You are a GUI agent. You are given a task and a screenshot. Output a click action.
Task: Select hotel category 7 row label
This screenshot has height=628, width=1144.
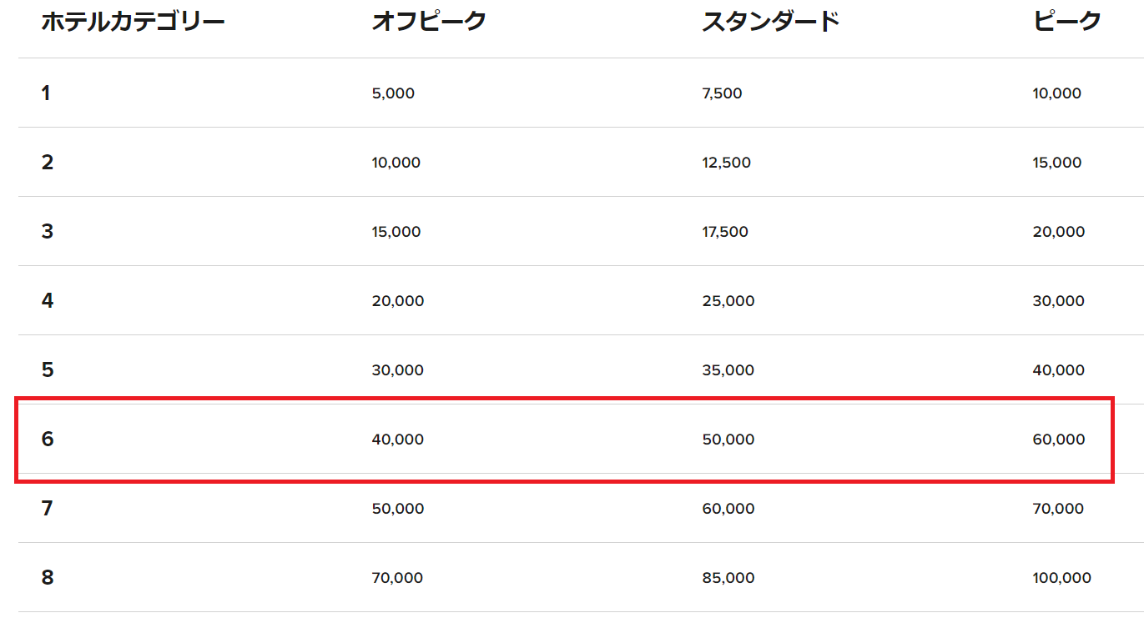click(x=48, y=509)
